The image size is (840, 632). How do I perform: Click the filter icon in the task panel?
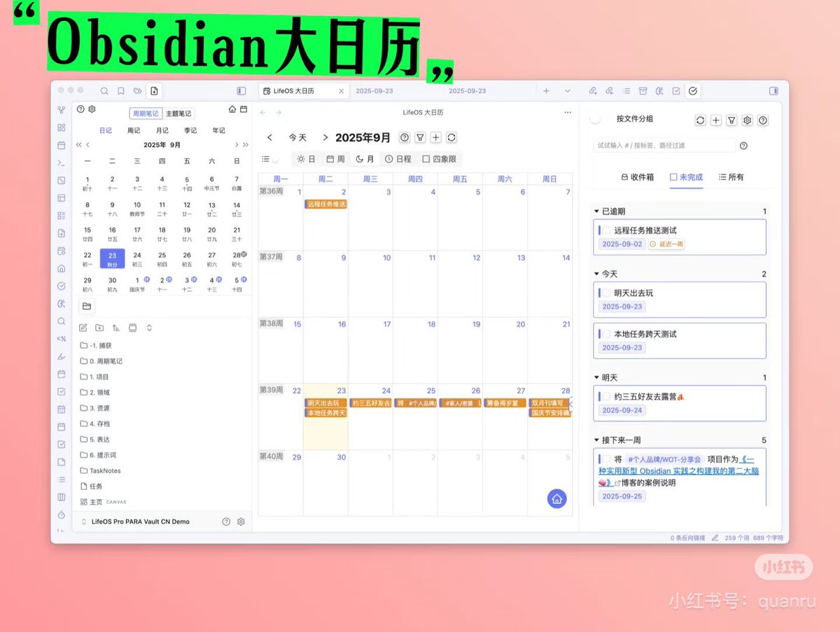731,120
